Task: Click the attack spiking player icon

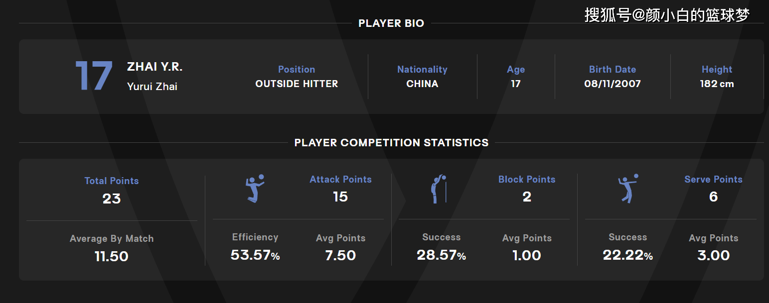Action: [255, 188]
